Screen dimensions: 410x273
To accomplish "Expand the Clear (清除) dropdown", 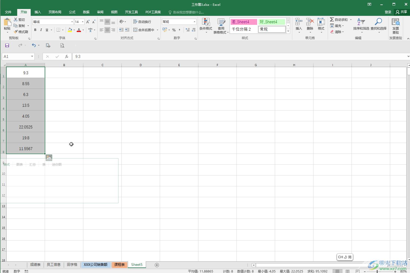I will 343,32.
